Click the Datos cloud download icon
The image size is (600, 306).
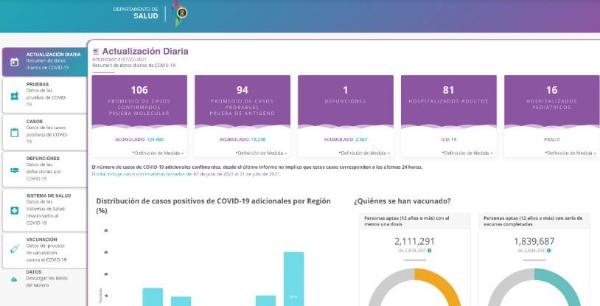point(14,279)
